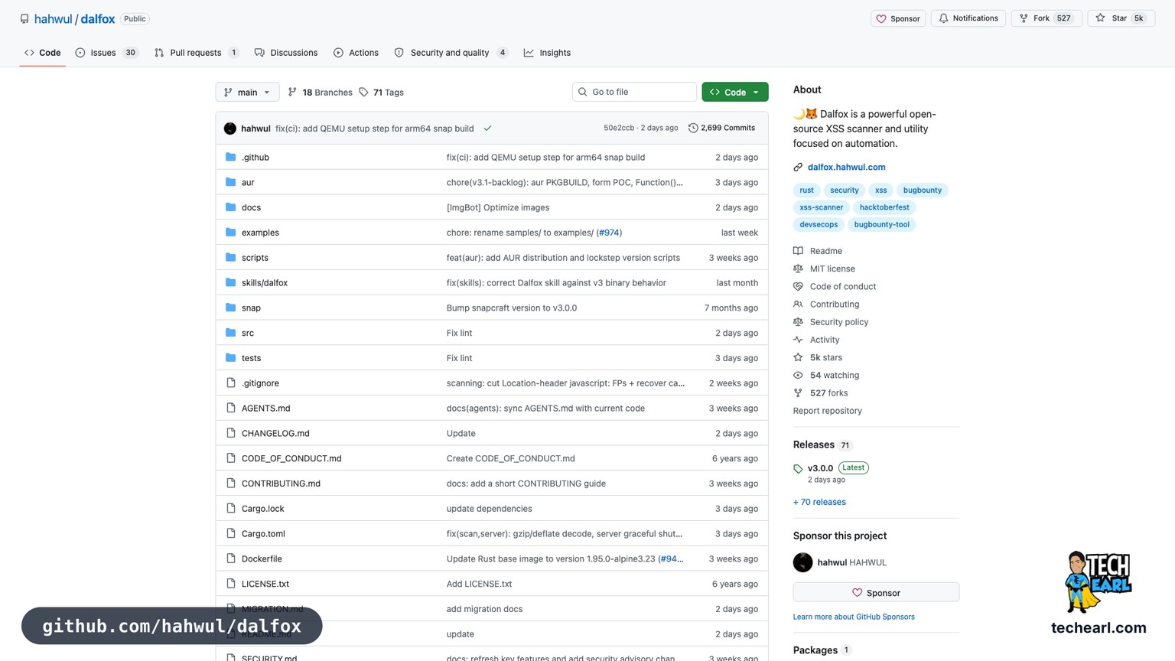Open the aur folder icon

pyautogui.click(x=230, y=182)
